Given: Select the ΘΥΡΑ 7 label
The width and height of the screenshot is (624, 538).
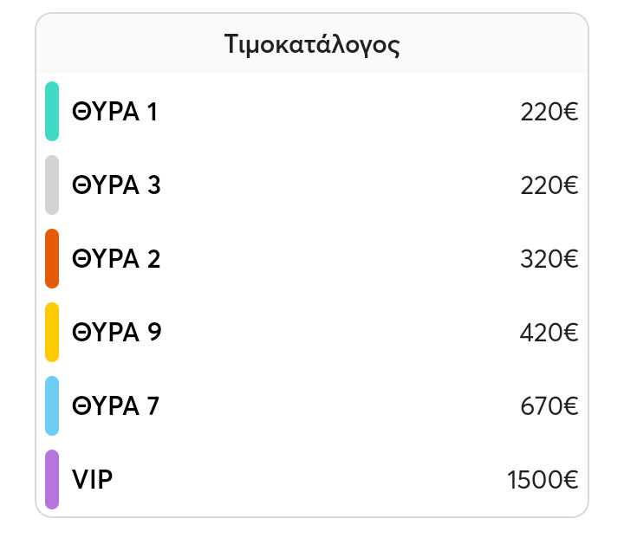Looking at the screenshot, I should click(115, 406).
